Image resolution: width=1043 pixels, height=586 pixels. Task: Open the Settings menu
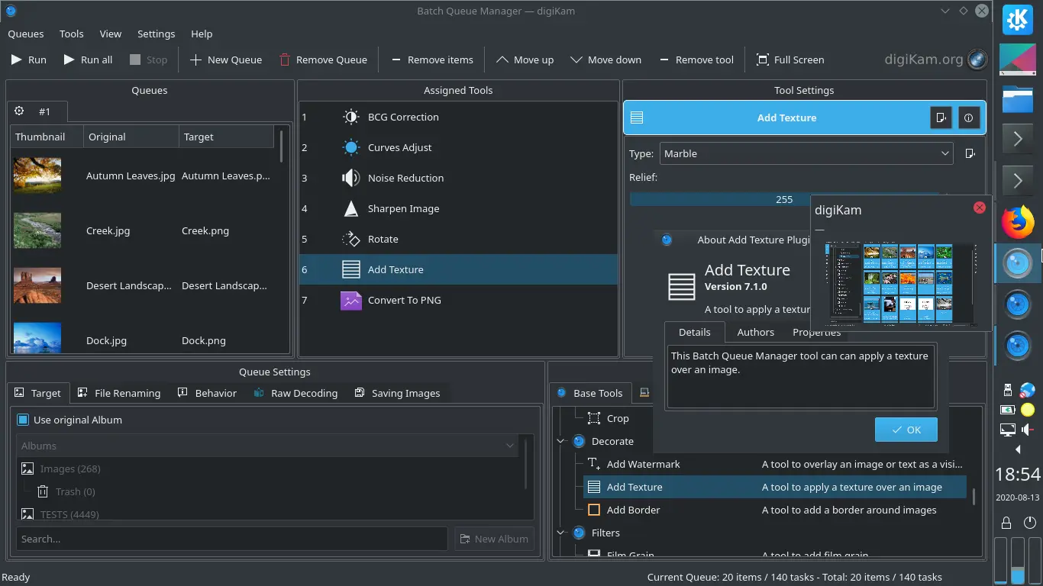tap(156, 34)
